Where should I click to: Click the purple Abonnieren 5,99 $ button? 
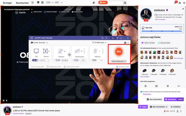point(174,99)
